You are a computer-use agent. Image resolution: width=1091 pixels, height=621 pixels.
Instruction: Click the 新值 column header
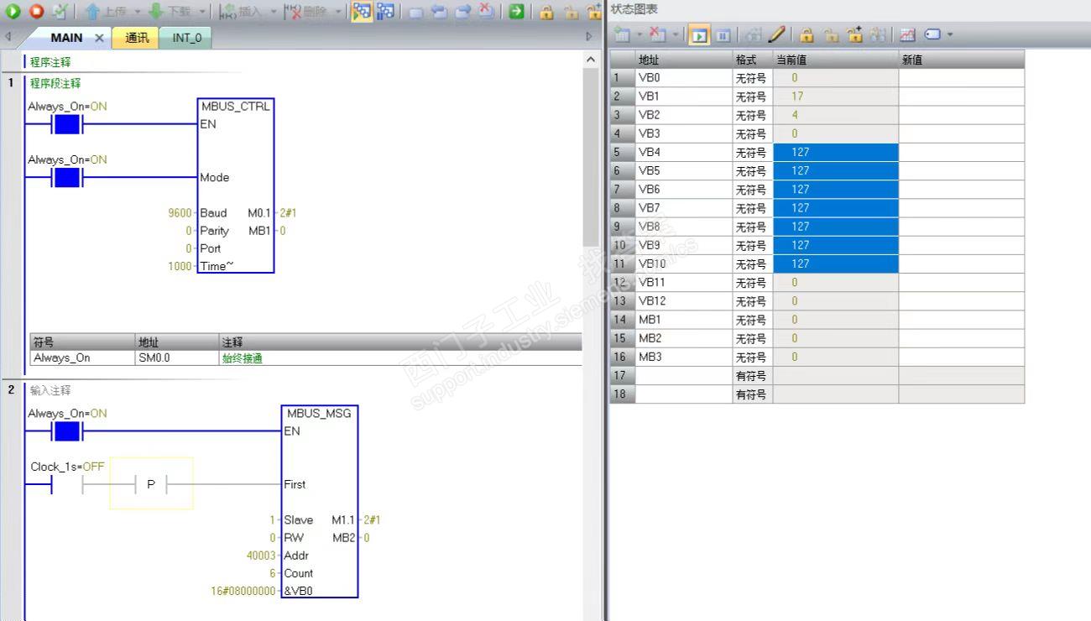[961, 60]
